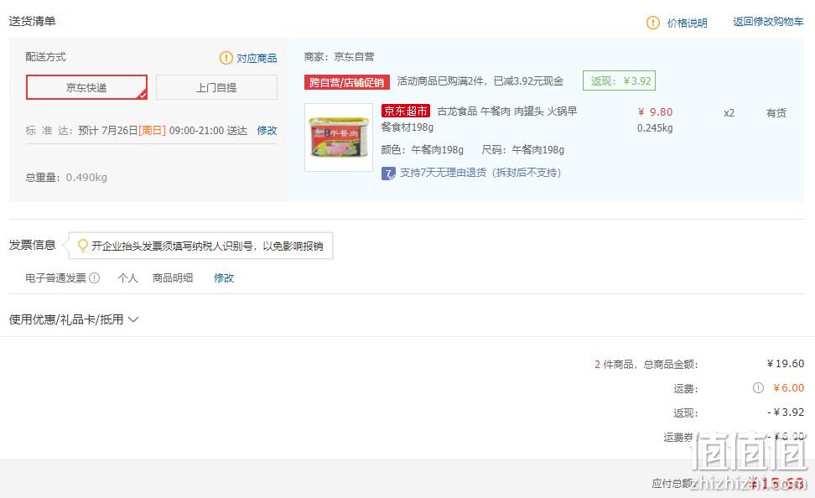The width and height of the screenshot is (815, 498).
Task: Click the 商家：京东自营 merchant label
Action: click(x=339, y=57)
